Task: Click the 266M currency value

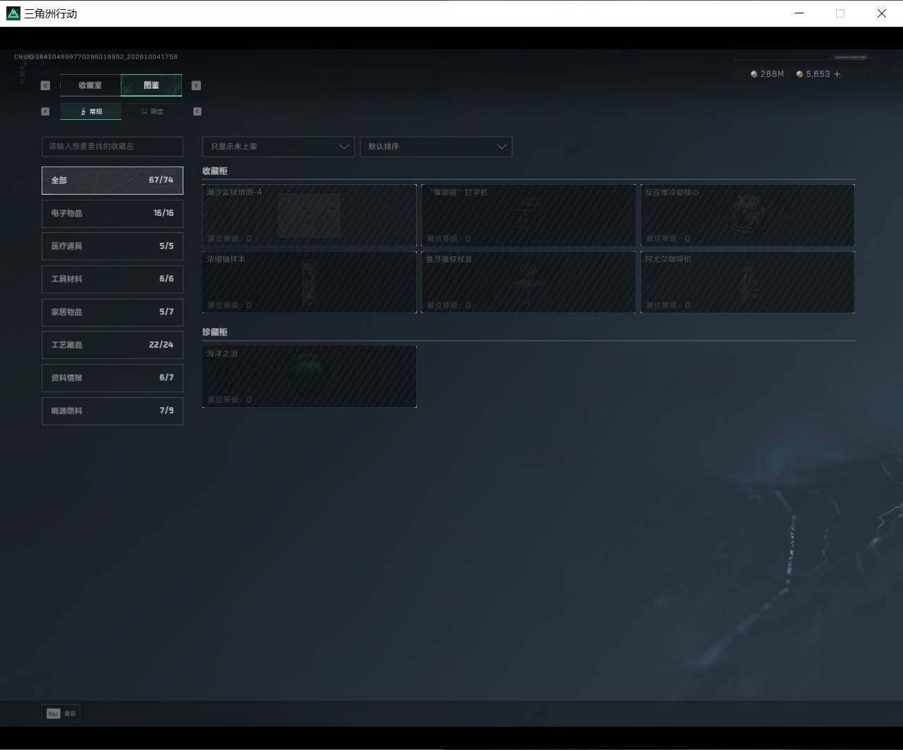Action: pos(772,74)
